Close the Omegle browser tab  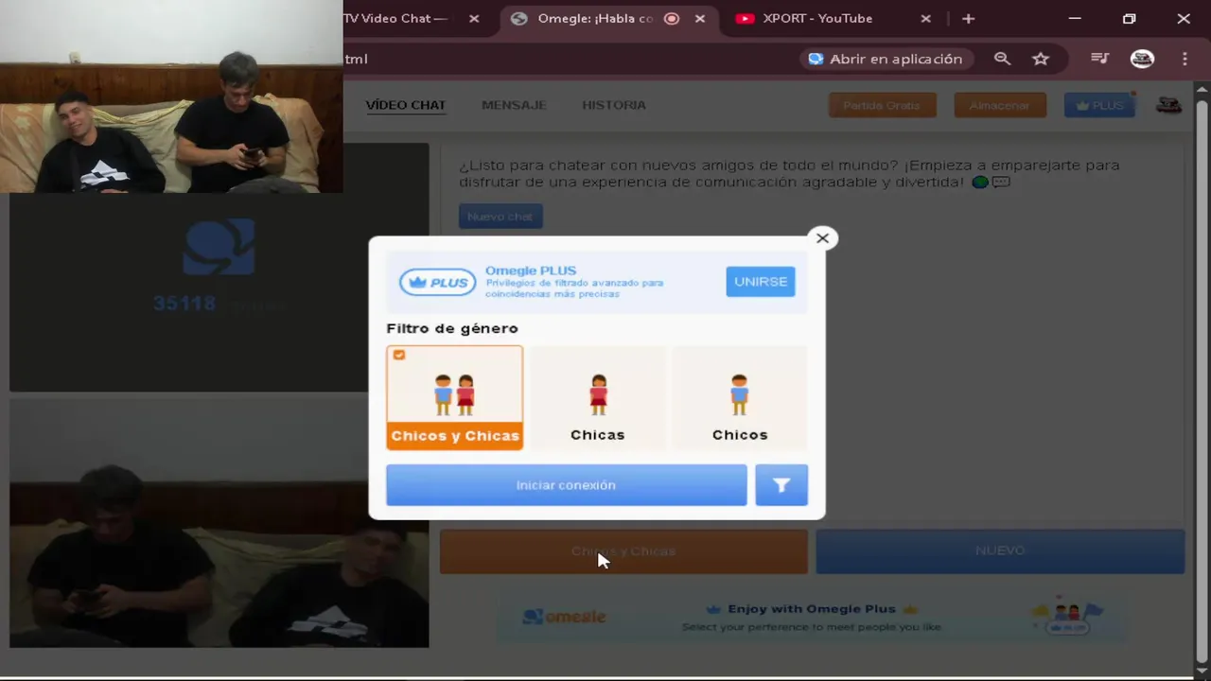700,18
